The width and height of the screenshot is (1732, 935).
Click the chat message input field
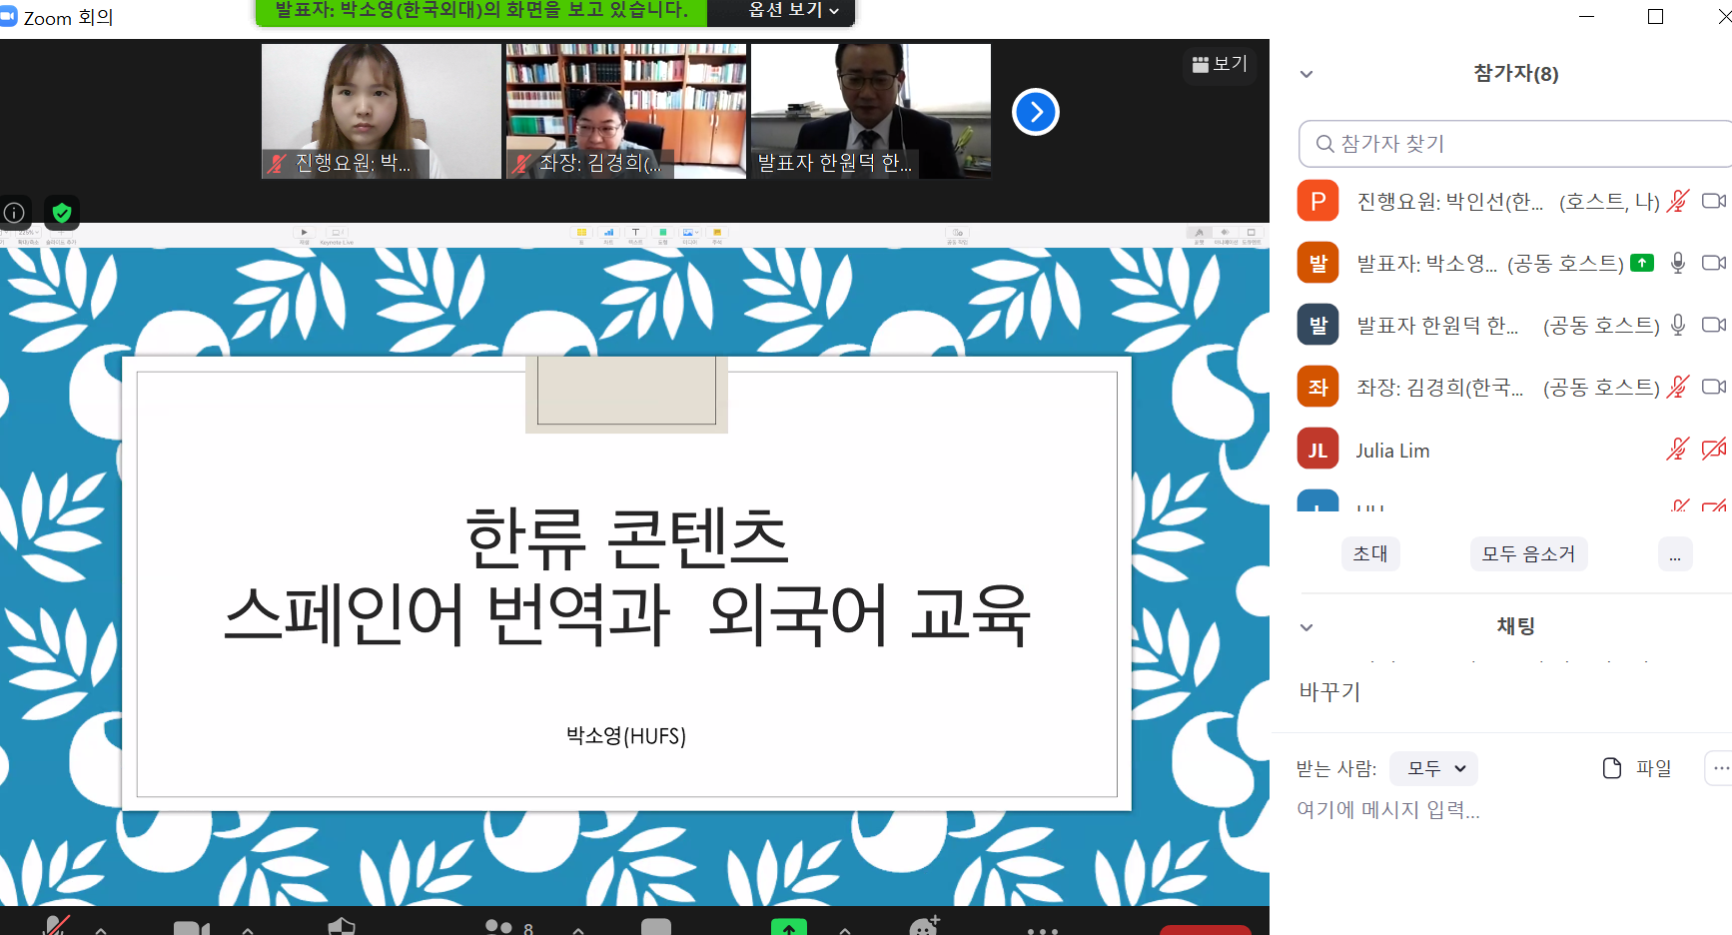pos(1514,810)
